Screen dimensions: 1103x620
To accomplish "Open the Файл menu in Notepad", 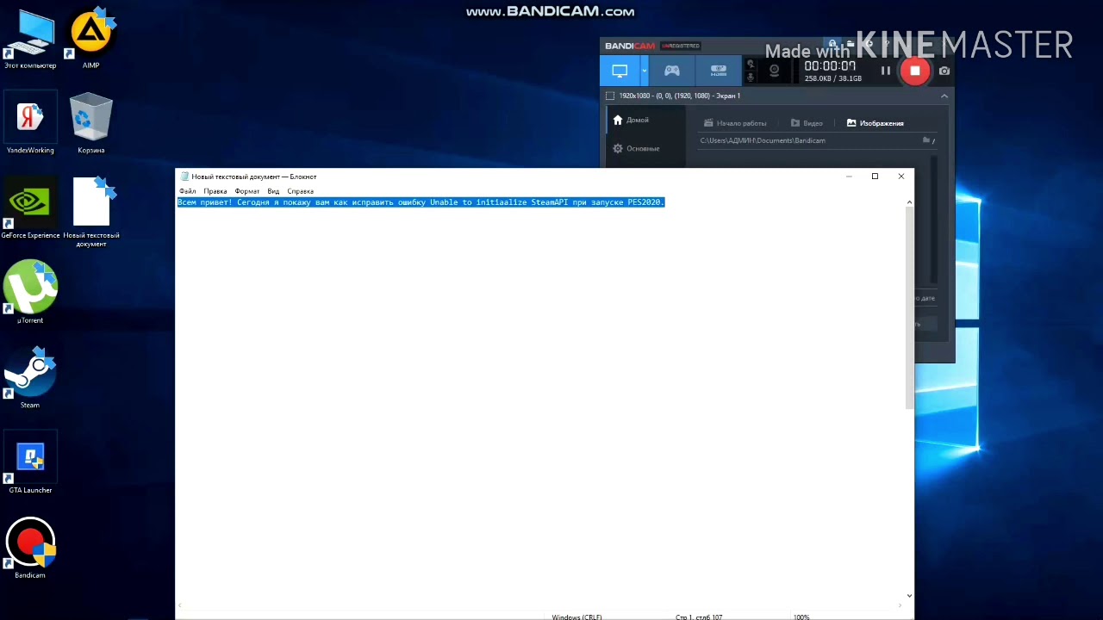I will (188, 191).
